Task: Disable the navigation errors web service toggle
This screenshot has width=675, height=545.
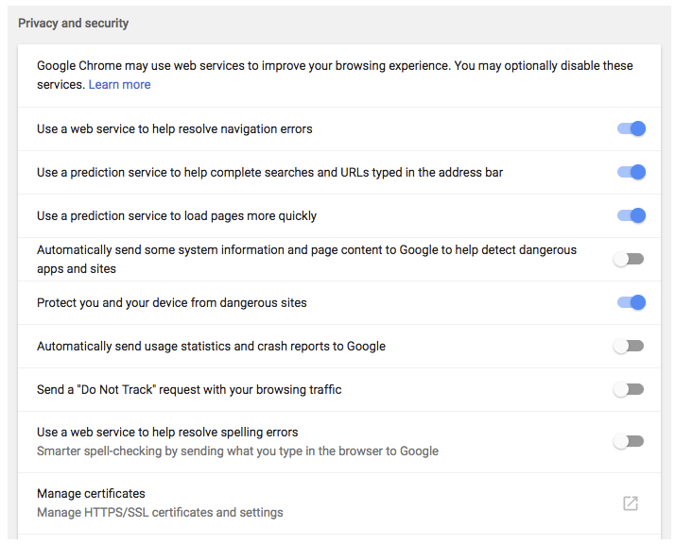Action: point(632,128)
